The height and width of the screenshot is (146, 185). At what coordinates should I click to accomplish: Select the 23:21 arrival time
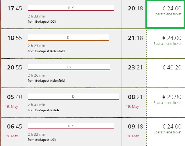tap(135, 68)
